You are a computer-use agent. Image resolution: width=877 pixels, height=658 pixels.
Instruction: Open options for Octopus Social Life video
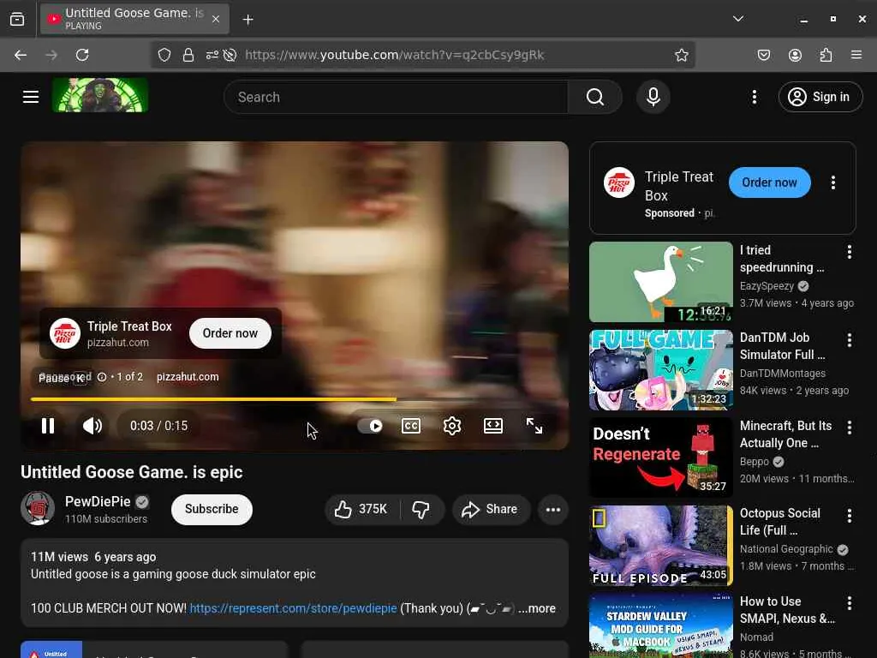[x=849, y=515]
